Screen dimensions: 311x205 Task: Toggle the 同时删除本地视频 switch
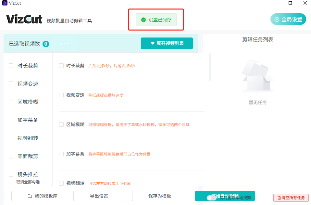click(212, 198)
